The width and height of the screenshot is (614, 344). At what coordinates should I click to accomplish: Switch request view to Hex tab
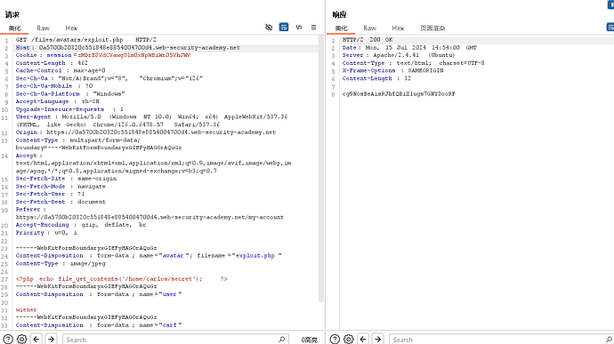click(x=71, y=28)
